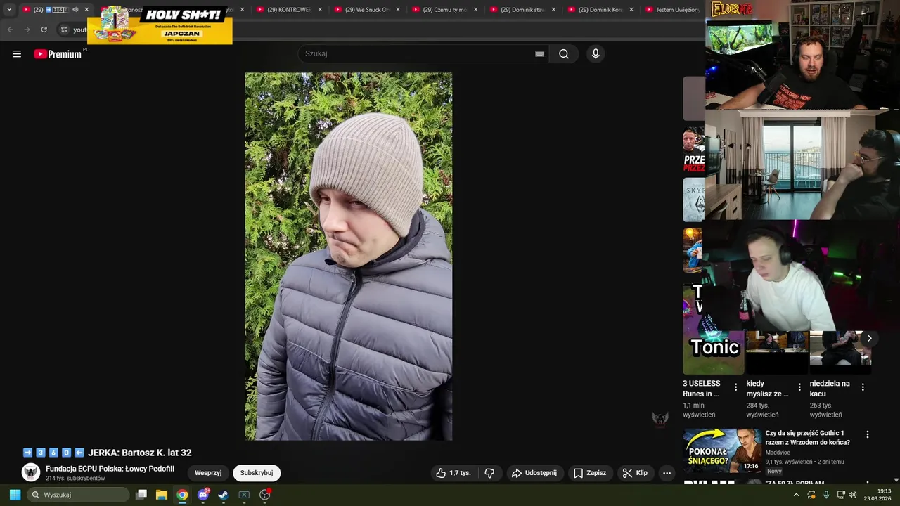Open the 3 USELESS Runes Tonic video
The height and width of the screenshot is (506, 900).
click(x=713, y=352)
